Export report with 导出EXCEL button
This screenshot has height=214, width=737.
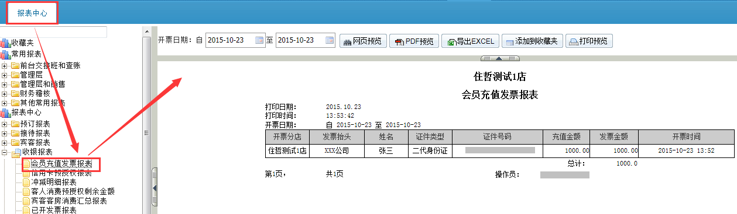pos(471,41)
